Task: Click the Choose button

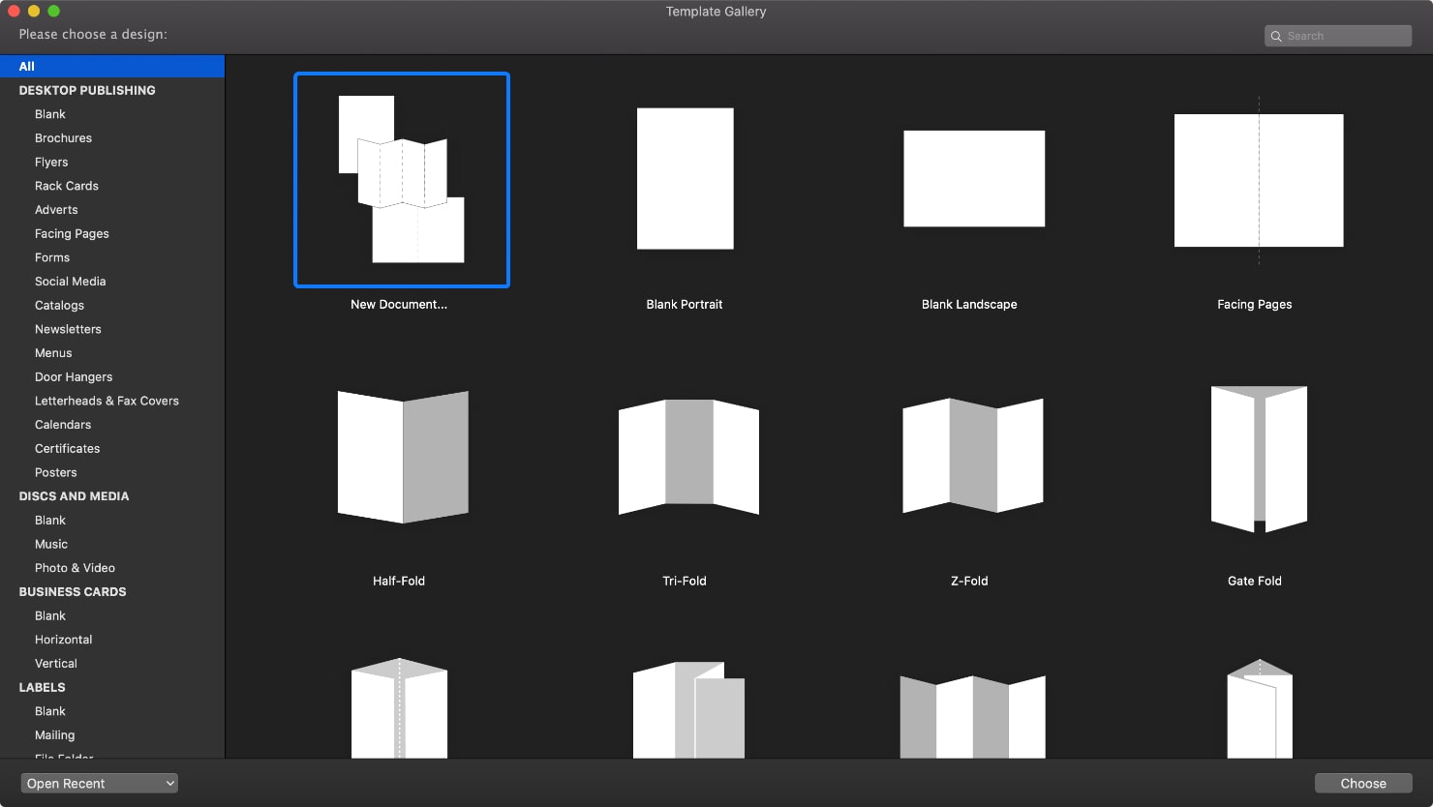Action: (x=1362, y=783)
